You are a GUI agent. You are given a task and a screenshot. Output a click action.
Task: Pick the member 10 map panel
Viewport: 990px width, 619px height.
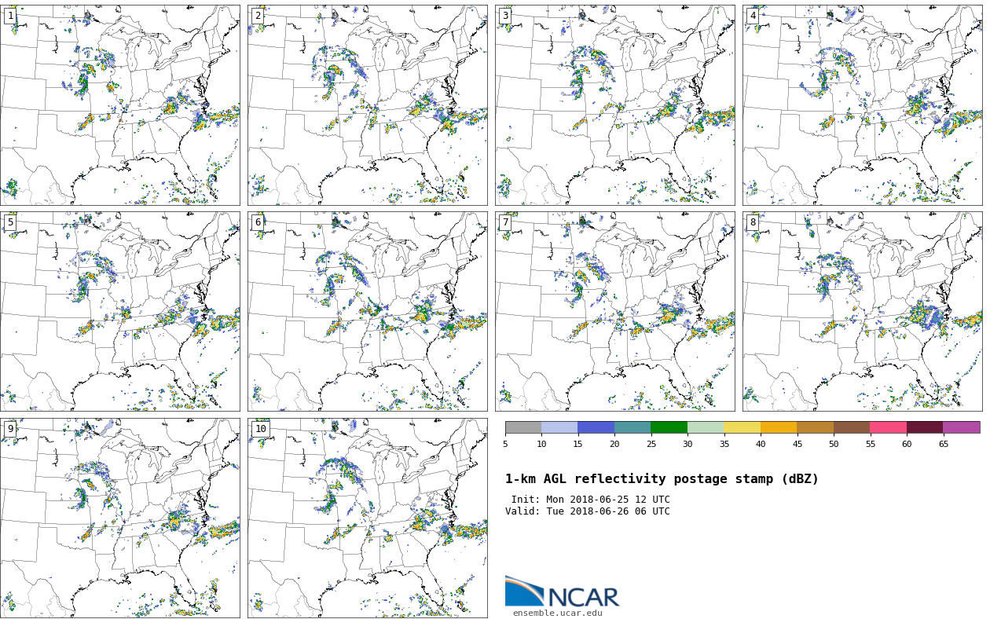pyautogui.click(x=368, y=518)
